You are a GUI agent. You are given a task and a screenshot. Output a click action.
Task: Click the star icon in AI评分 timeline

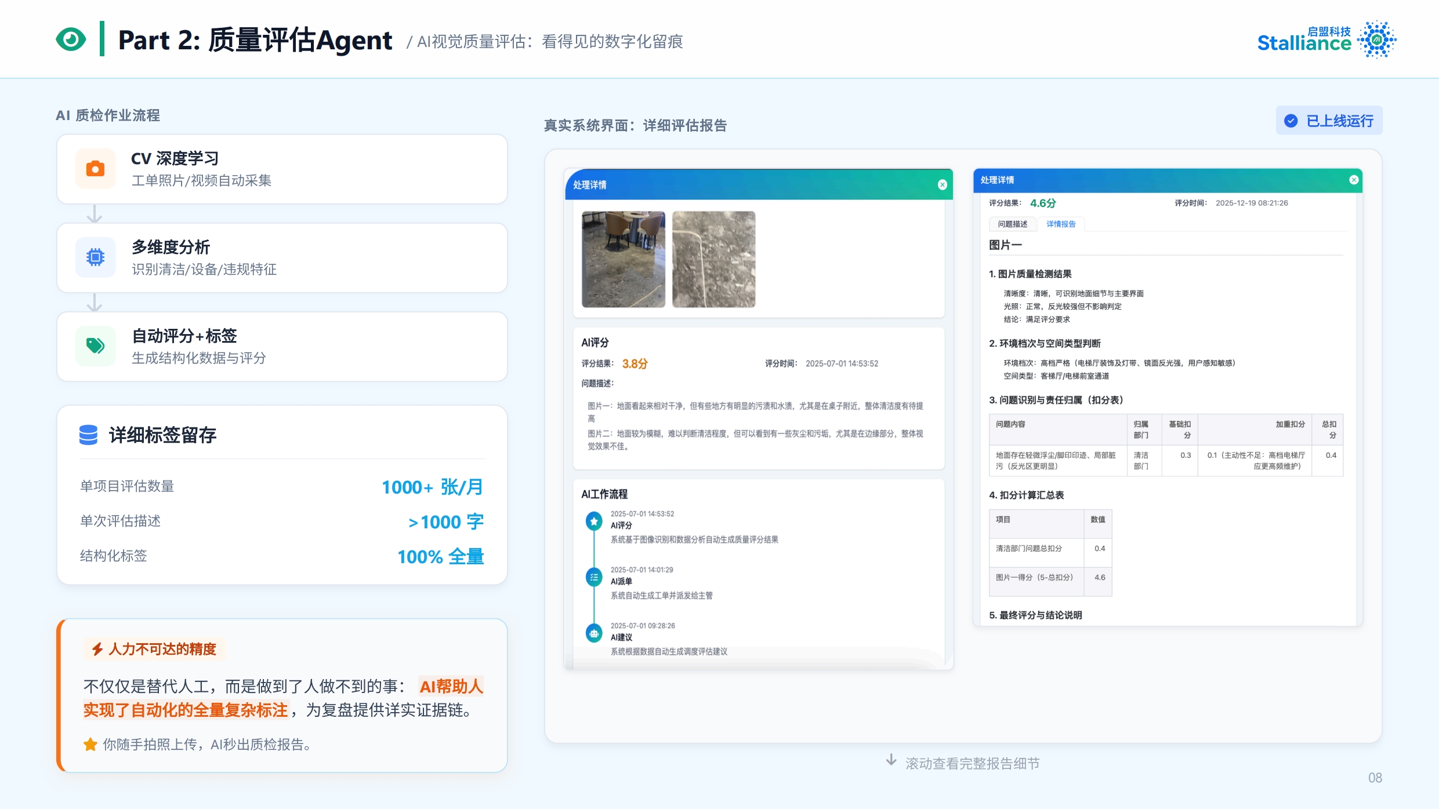tap(593, 521)
